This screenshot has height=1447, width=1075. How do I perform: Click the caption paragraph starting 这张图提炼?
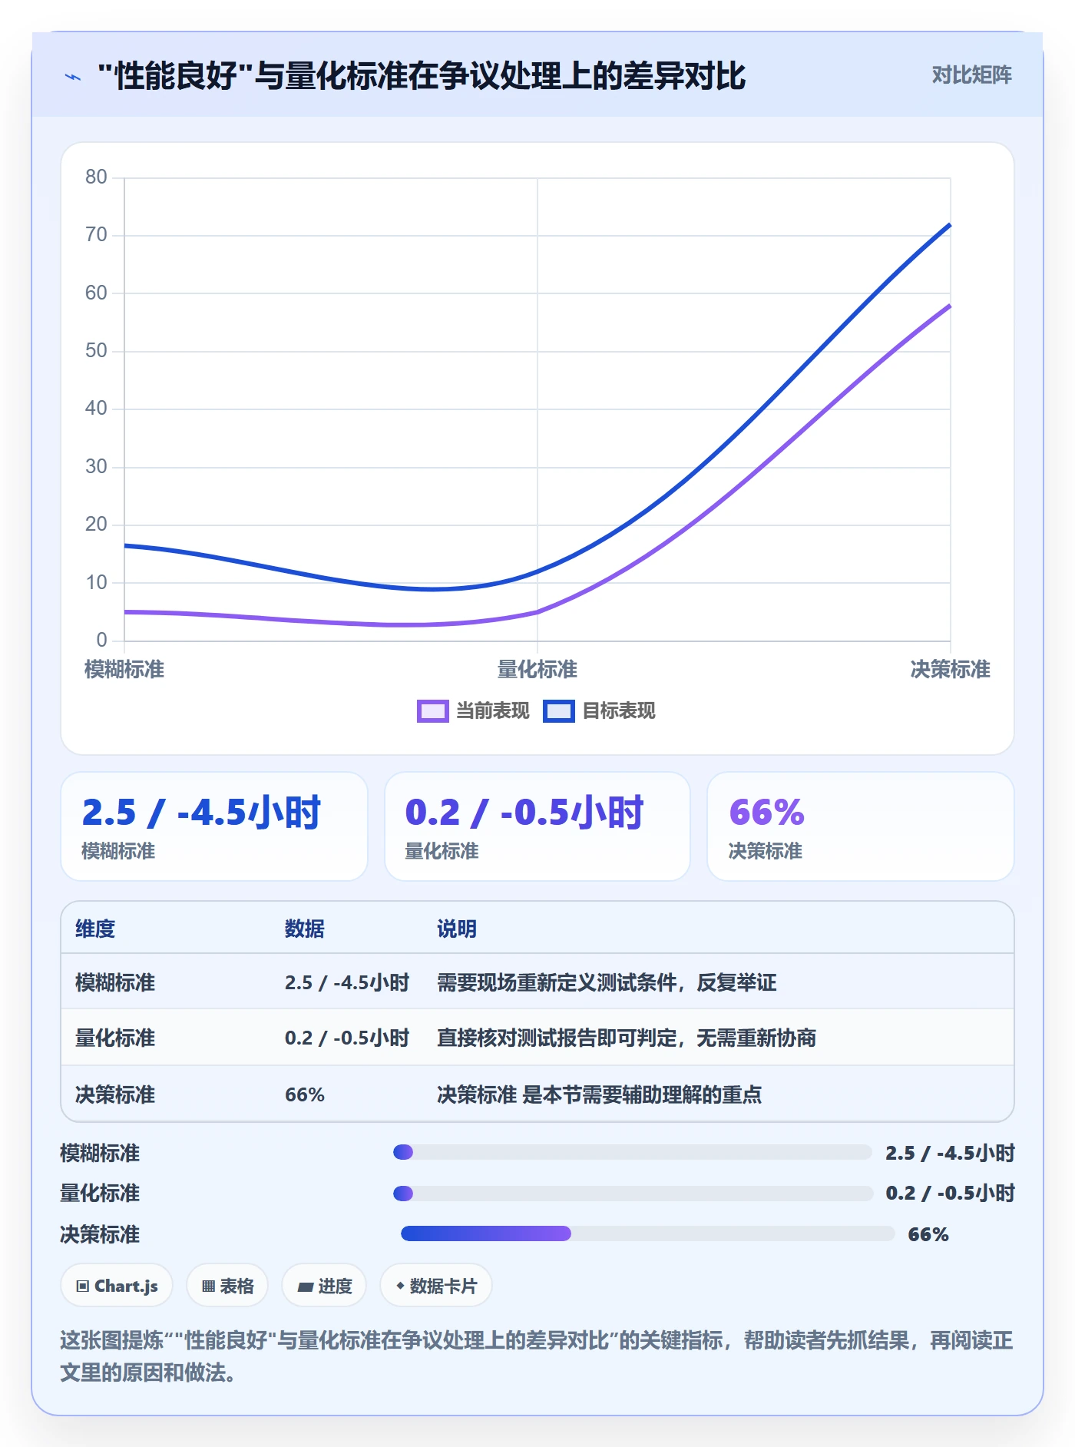tap(537, 1356)
